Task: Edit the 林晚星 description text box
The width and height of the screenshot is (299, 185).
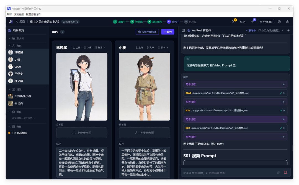Action: point(82,162)
